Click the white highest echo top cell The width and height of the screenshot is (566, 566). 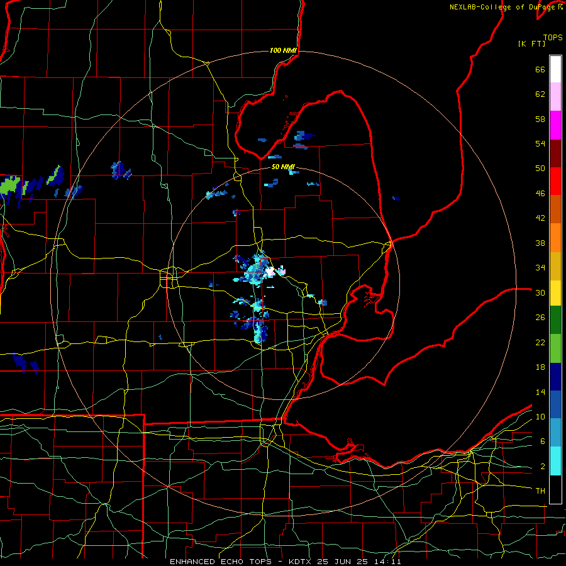[270, 272]
